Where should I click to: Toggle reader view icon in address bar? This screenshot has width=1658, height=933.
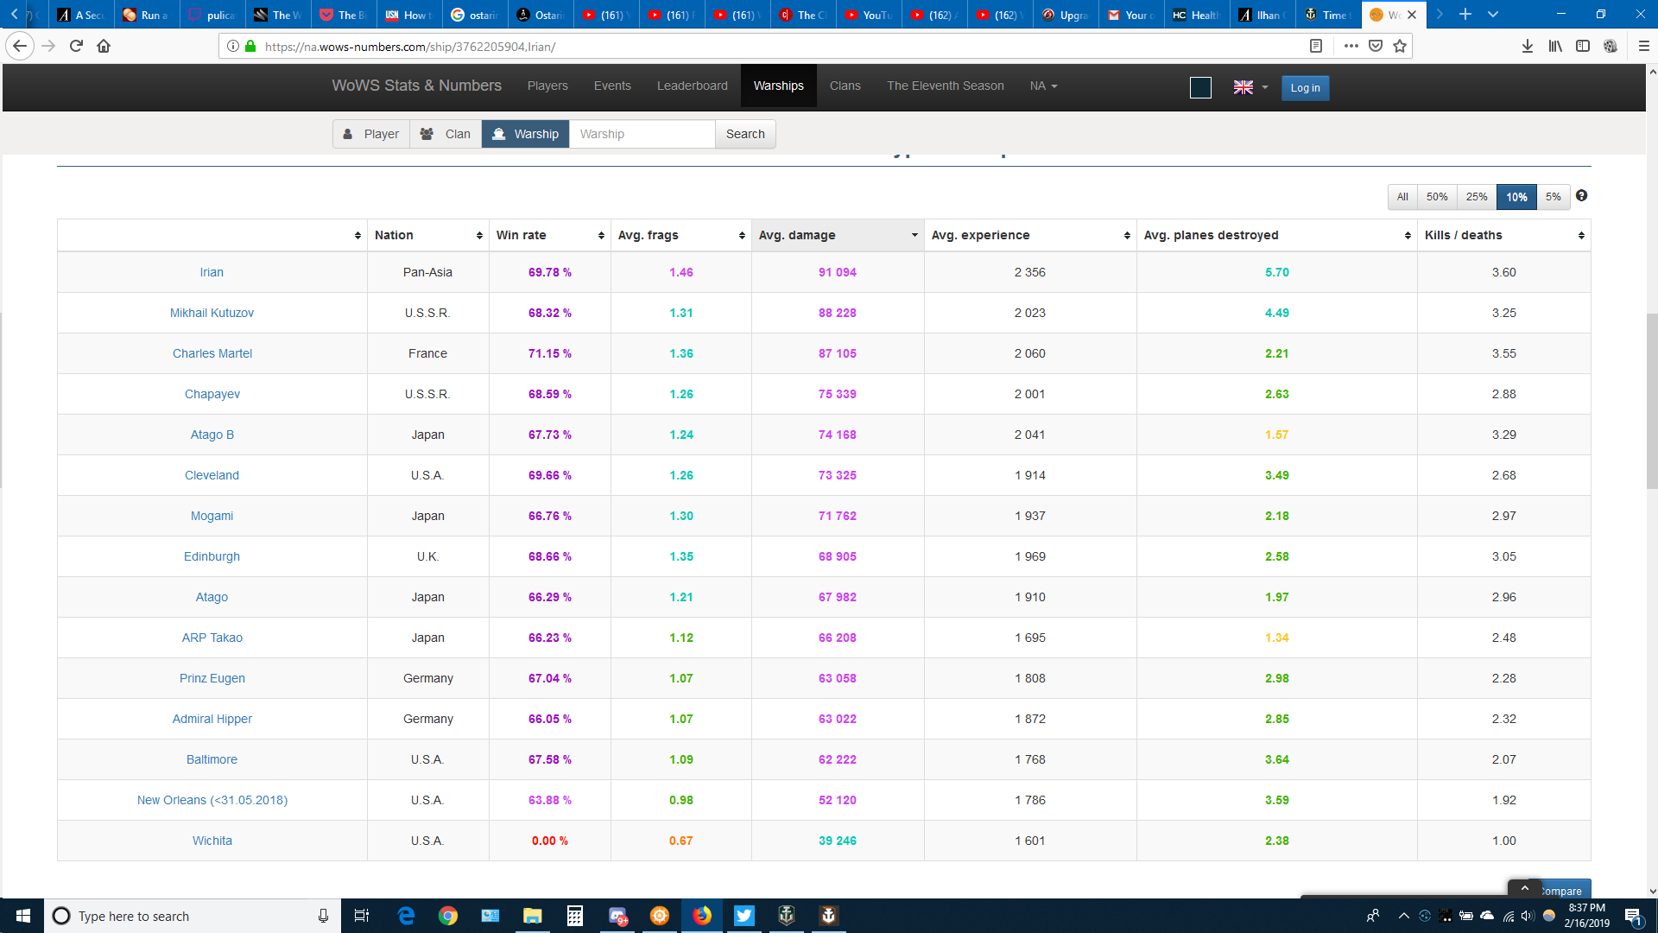(x=1316, y=46)
